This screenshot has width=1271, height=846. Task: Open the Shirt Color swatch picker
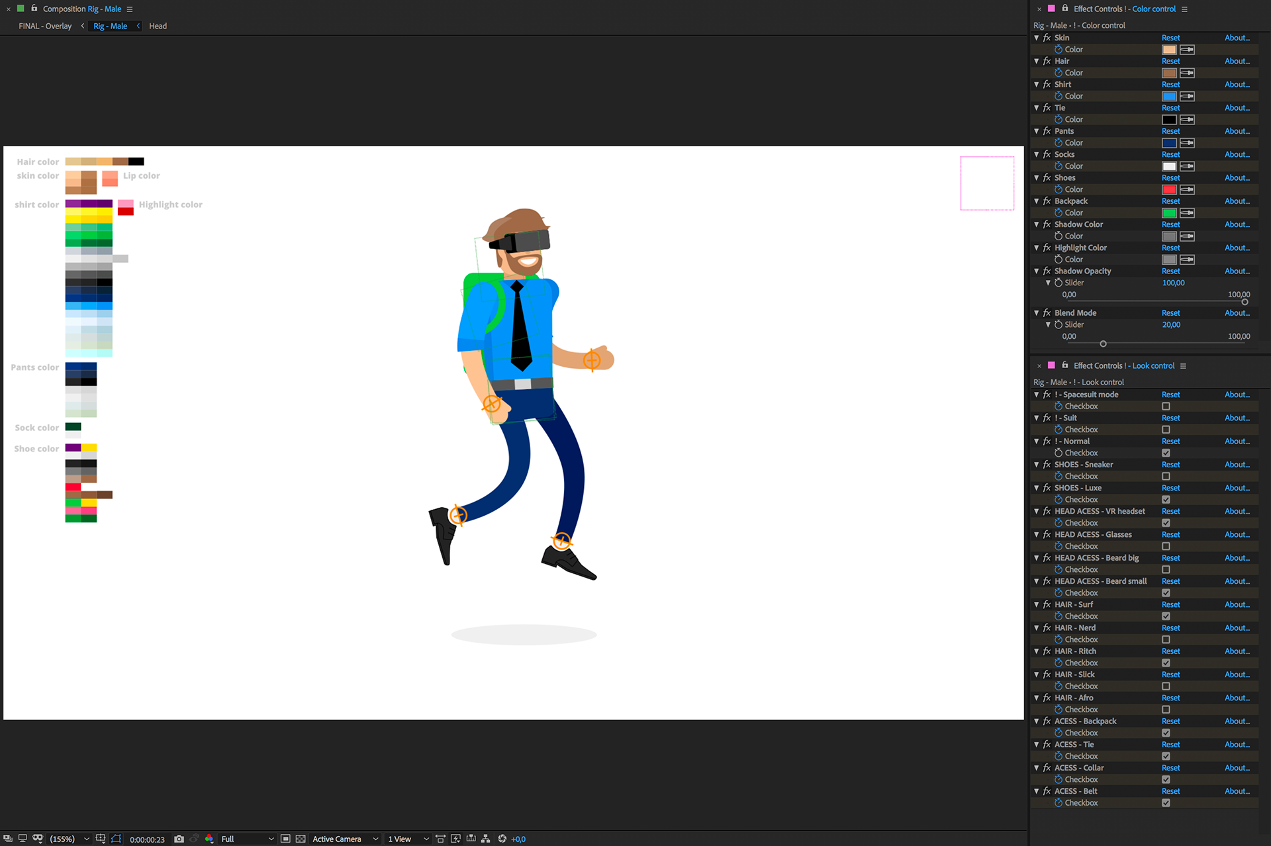click(1169, 96)
